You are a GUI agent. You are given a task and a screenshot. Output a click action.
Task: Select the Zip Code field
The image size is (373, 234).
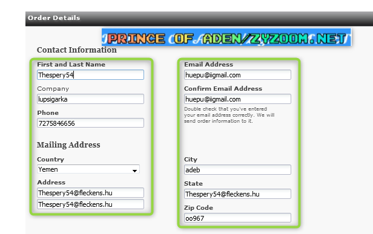point(237,218)
